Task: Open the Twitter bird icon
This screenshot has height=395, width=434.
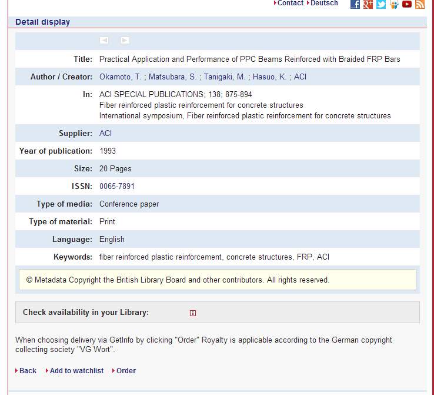Action: pyautogui.click(x=381, y=4)
